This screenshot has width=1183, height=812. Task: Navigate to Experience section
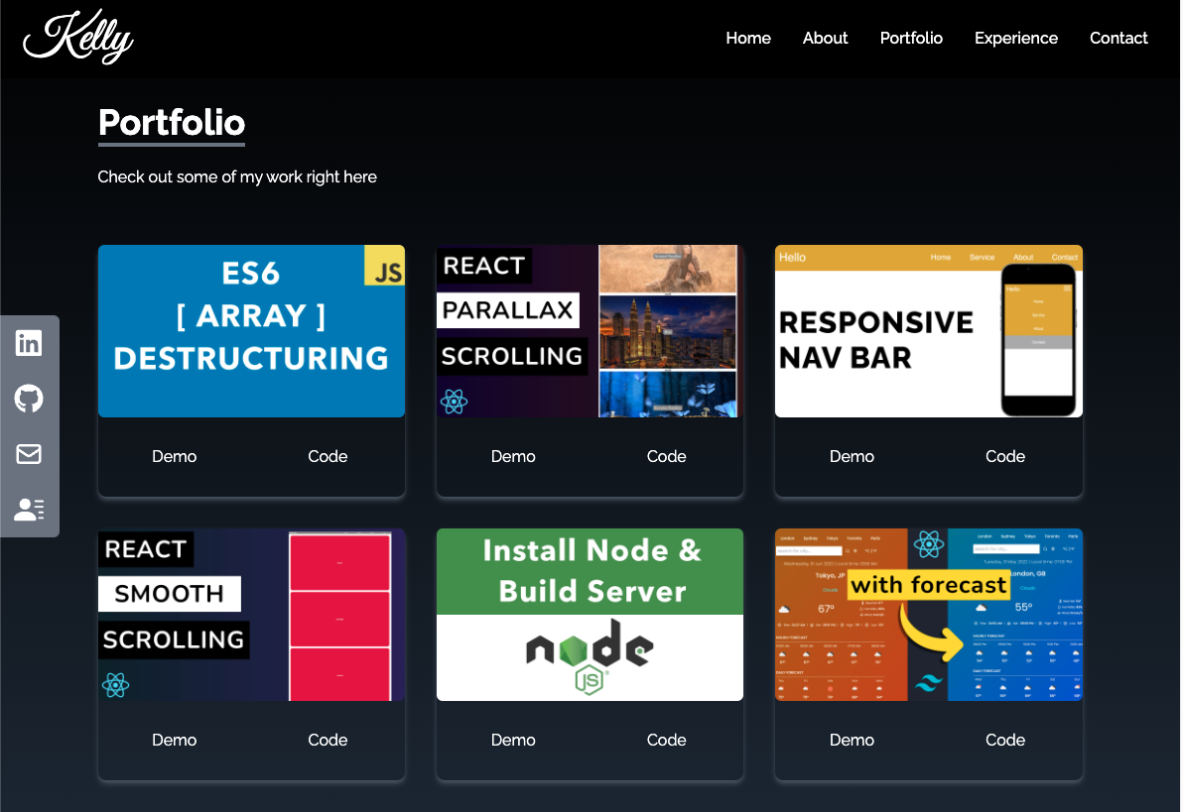[1015, 38]
